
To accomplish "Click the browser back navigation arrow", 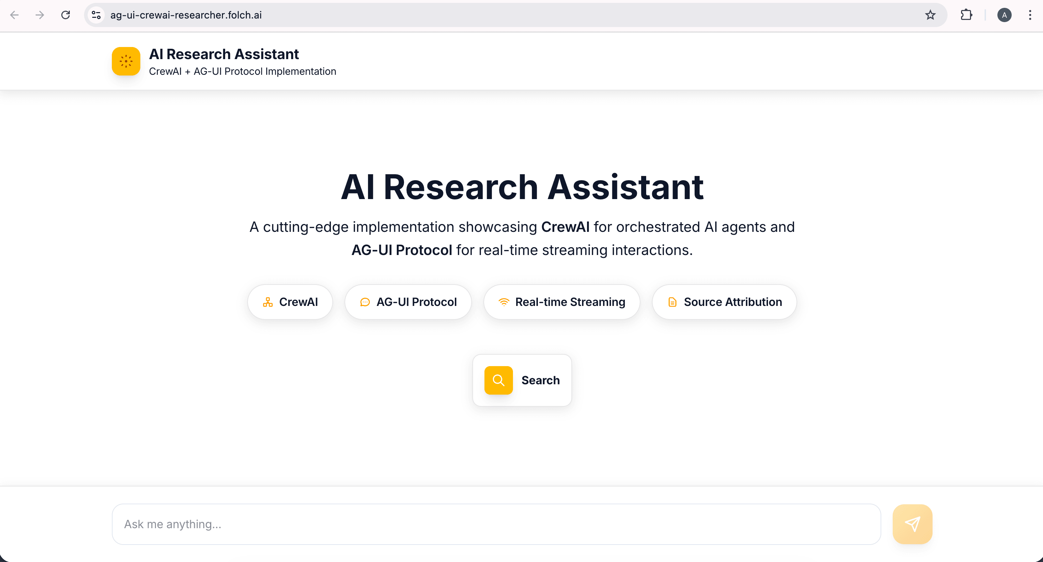I will pyautogui.click(x=14, y=15).
